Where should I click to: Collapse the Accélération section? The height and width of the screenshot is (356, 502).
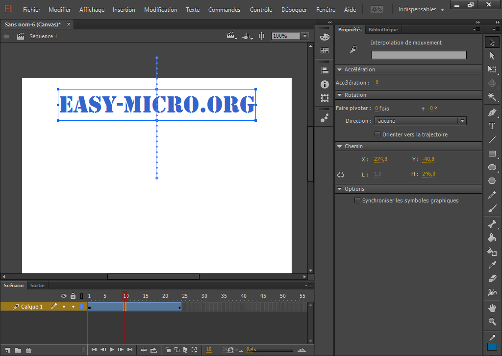point(339,69)
